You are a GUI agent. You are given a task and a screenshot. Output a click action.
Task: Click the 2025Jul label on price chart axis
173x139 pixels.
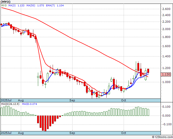(x=6, y=100)
